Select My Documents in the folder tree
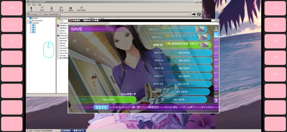Image resolution: width=287 pixels, height=132 pixels. coord(36,21)
